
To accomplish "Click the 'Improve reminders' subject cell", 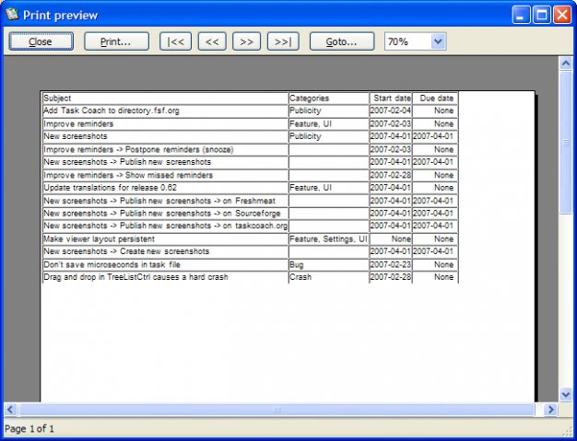I will point(165,124).
